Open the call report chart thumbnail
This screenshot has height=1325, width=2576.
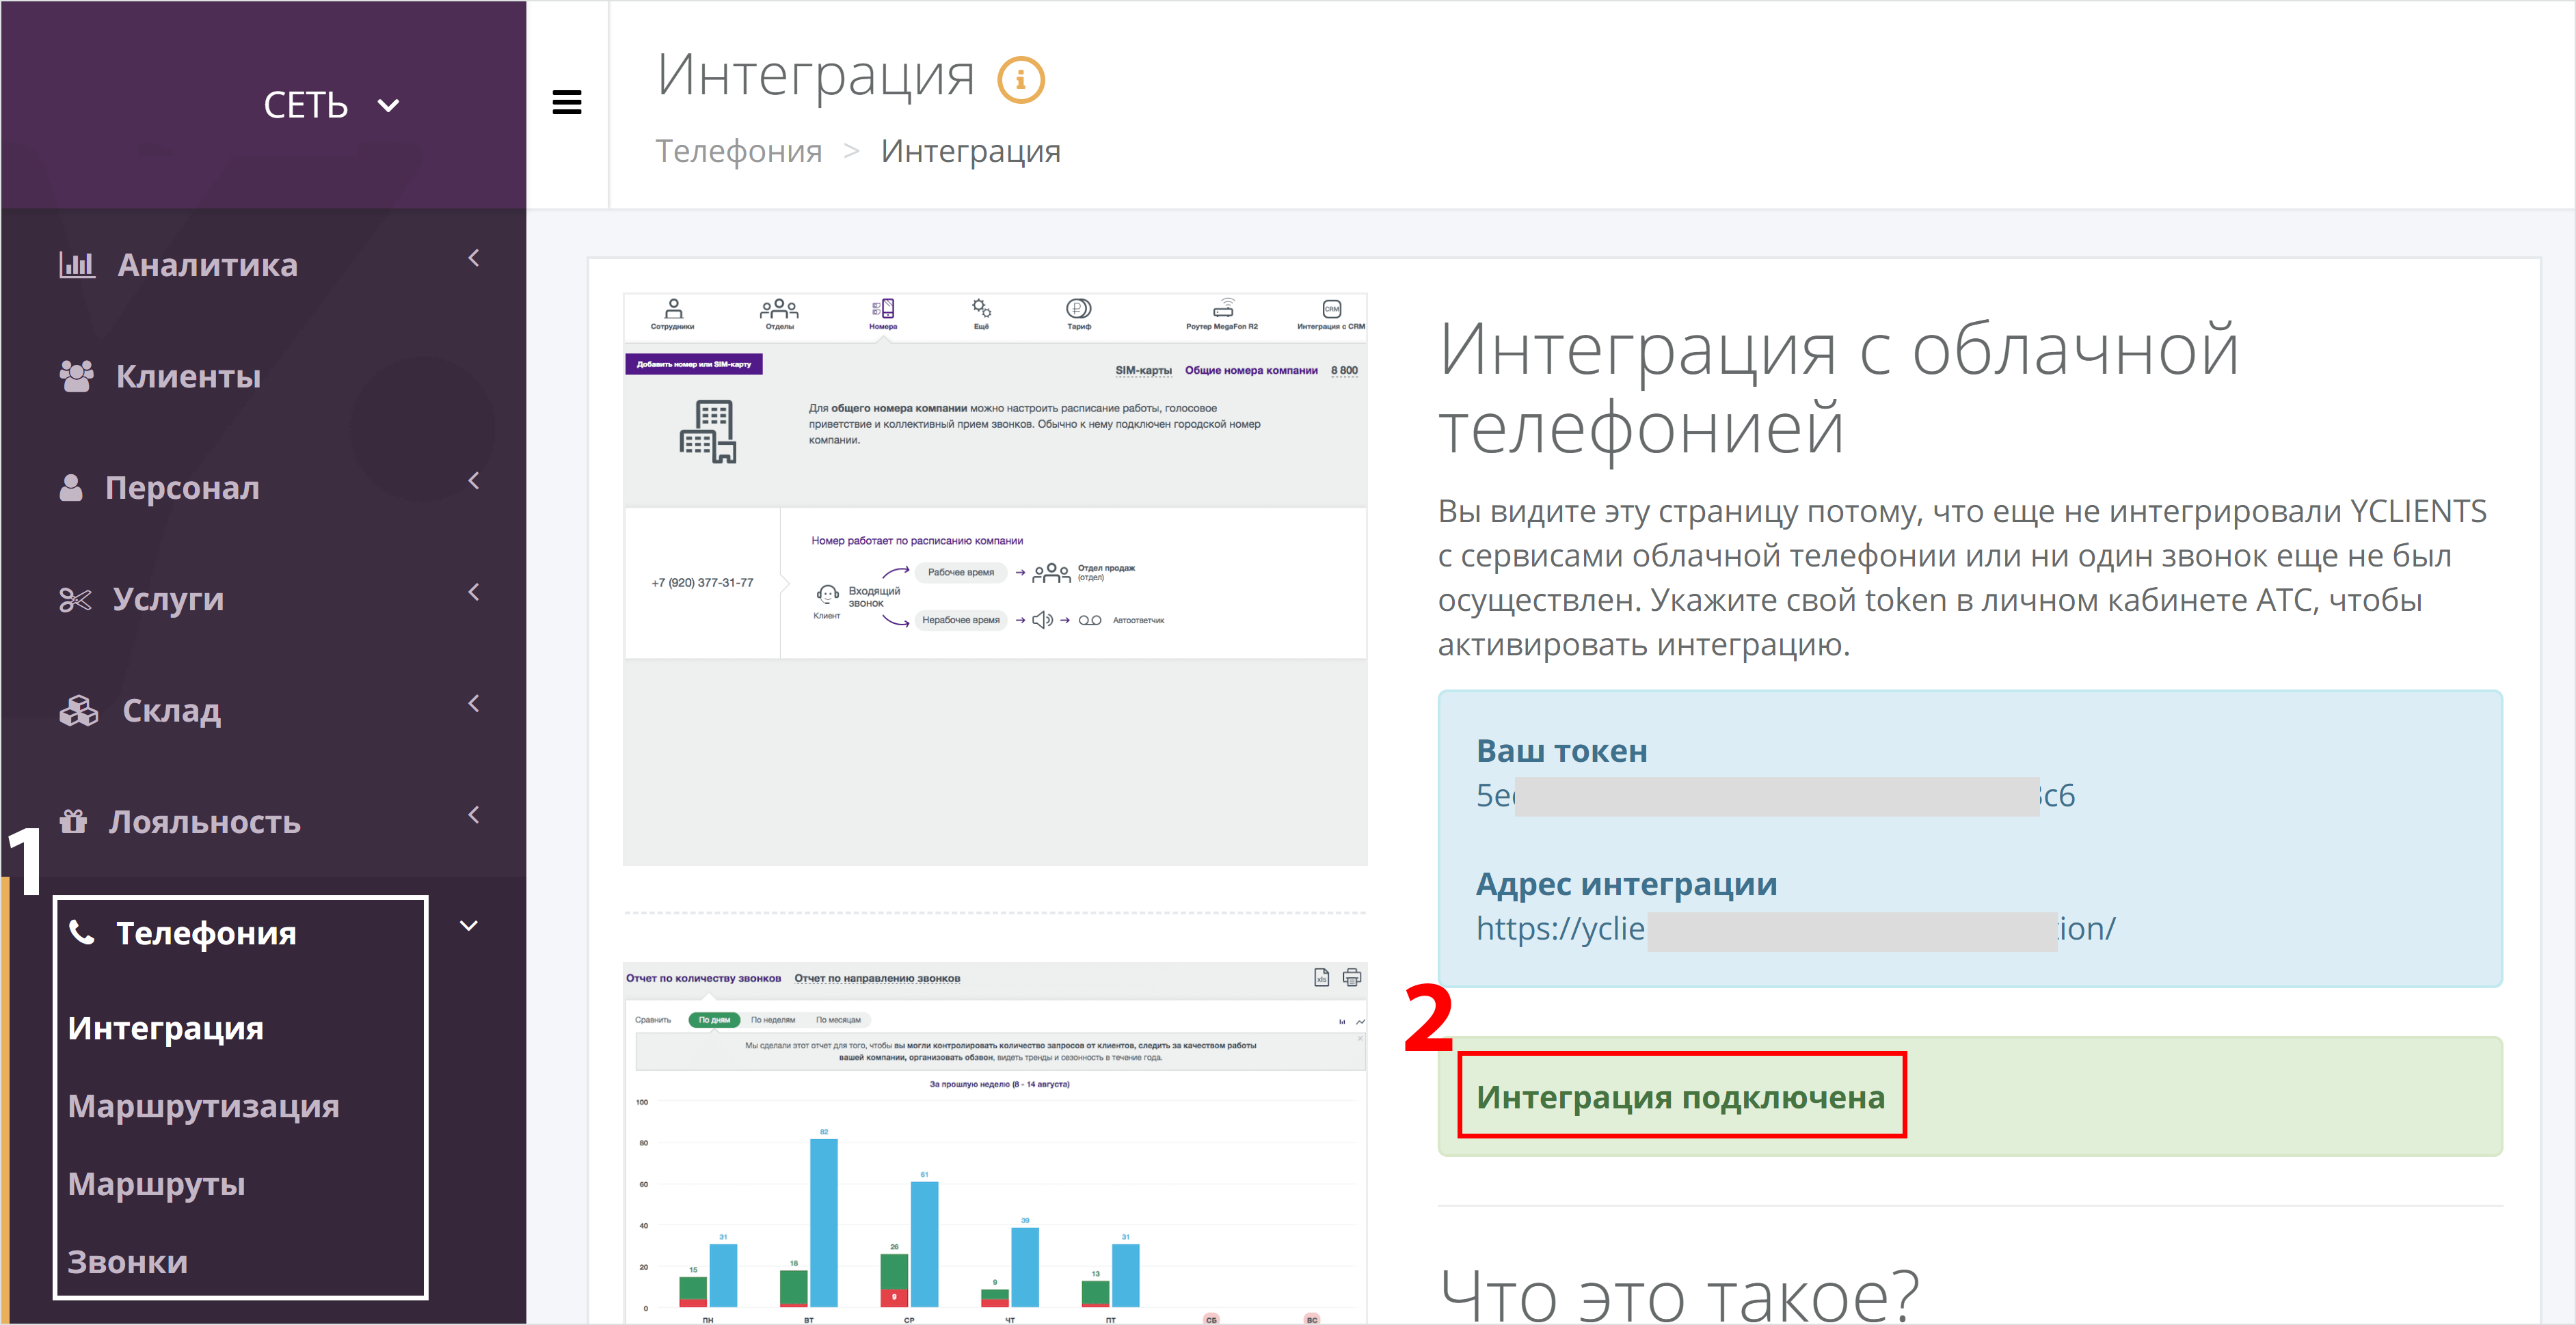tap(995, 1144)
